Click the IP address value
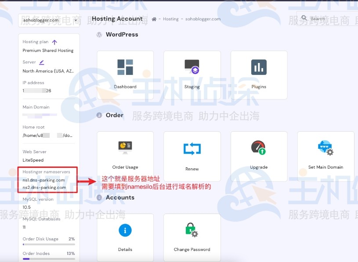The height and width of the screenshot is (262, 358). pos(37,91)
